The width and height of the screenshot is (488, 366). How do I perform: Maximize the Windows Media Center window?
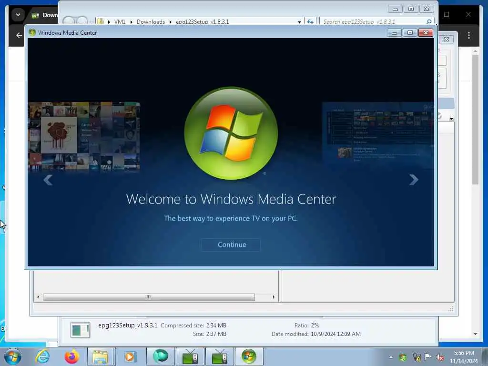410,33
